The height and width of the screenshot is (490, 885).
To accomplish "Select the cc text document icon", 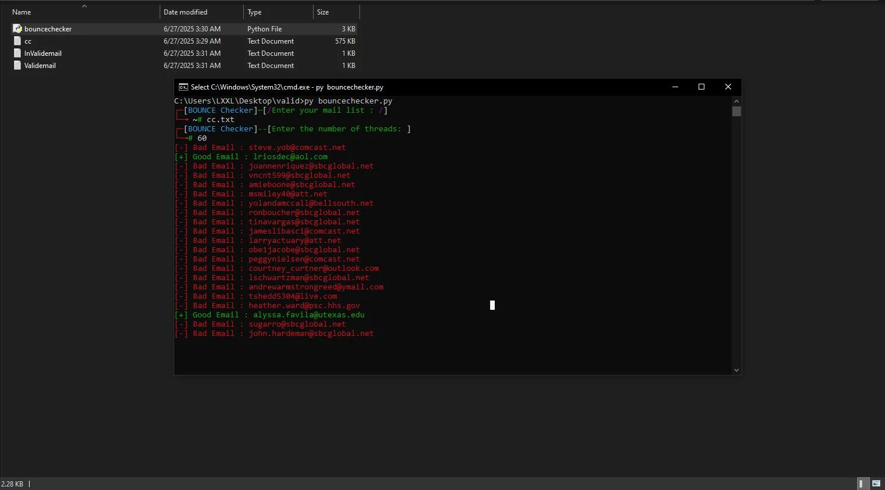I will (x=17, y=41).
